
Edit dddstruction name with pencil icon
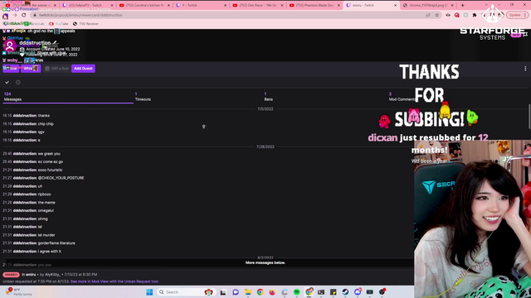(55, 43)
